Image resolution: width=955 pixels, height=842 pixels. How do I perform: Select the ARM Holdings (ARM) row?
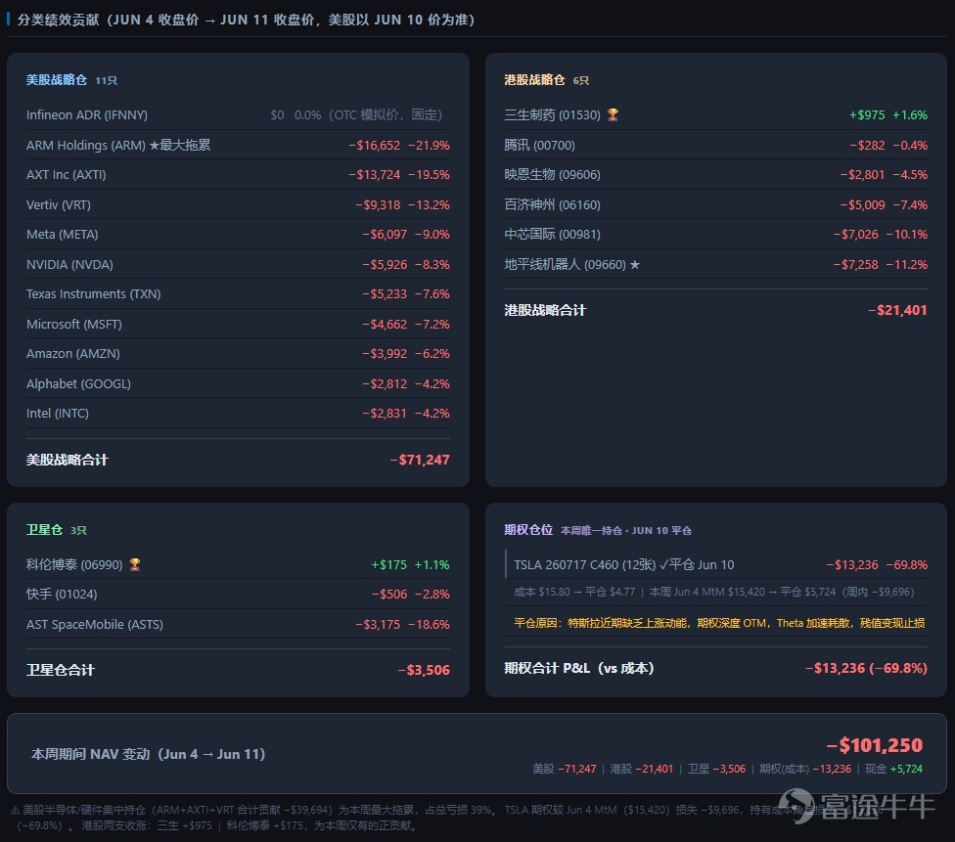click(x=238, y=145)
